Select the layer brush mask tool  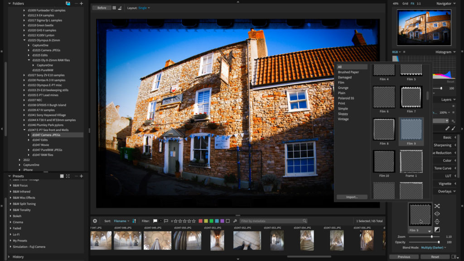(x=453, y=128)
